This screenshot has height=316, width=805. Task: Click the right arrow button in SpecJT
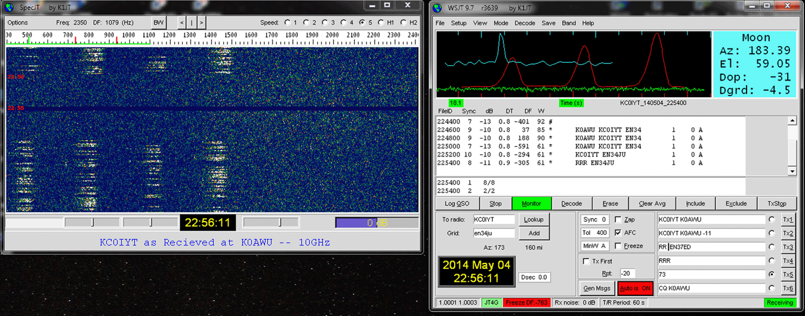point(202,23)
